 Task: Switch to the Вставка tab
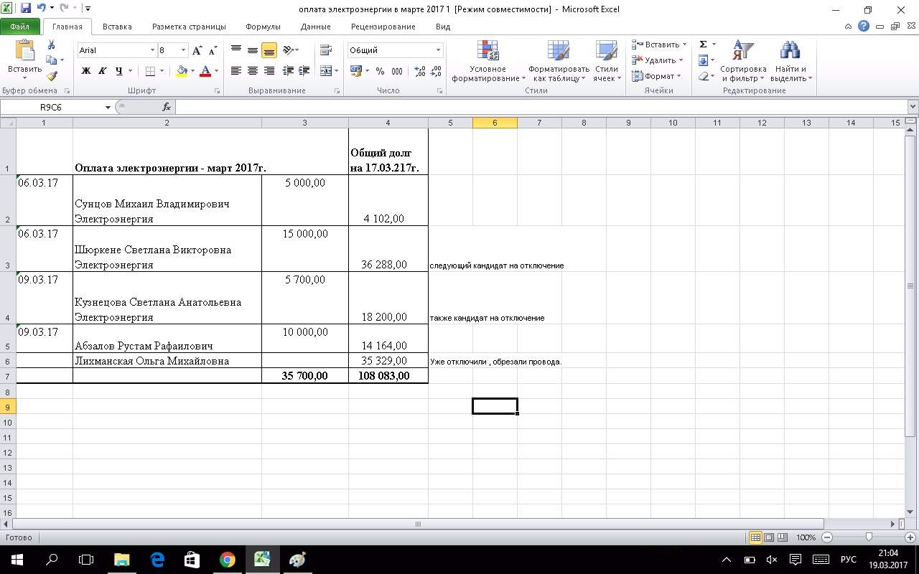(117, 27)
